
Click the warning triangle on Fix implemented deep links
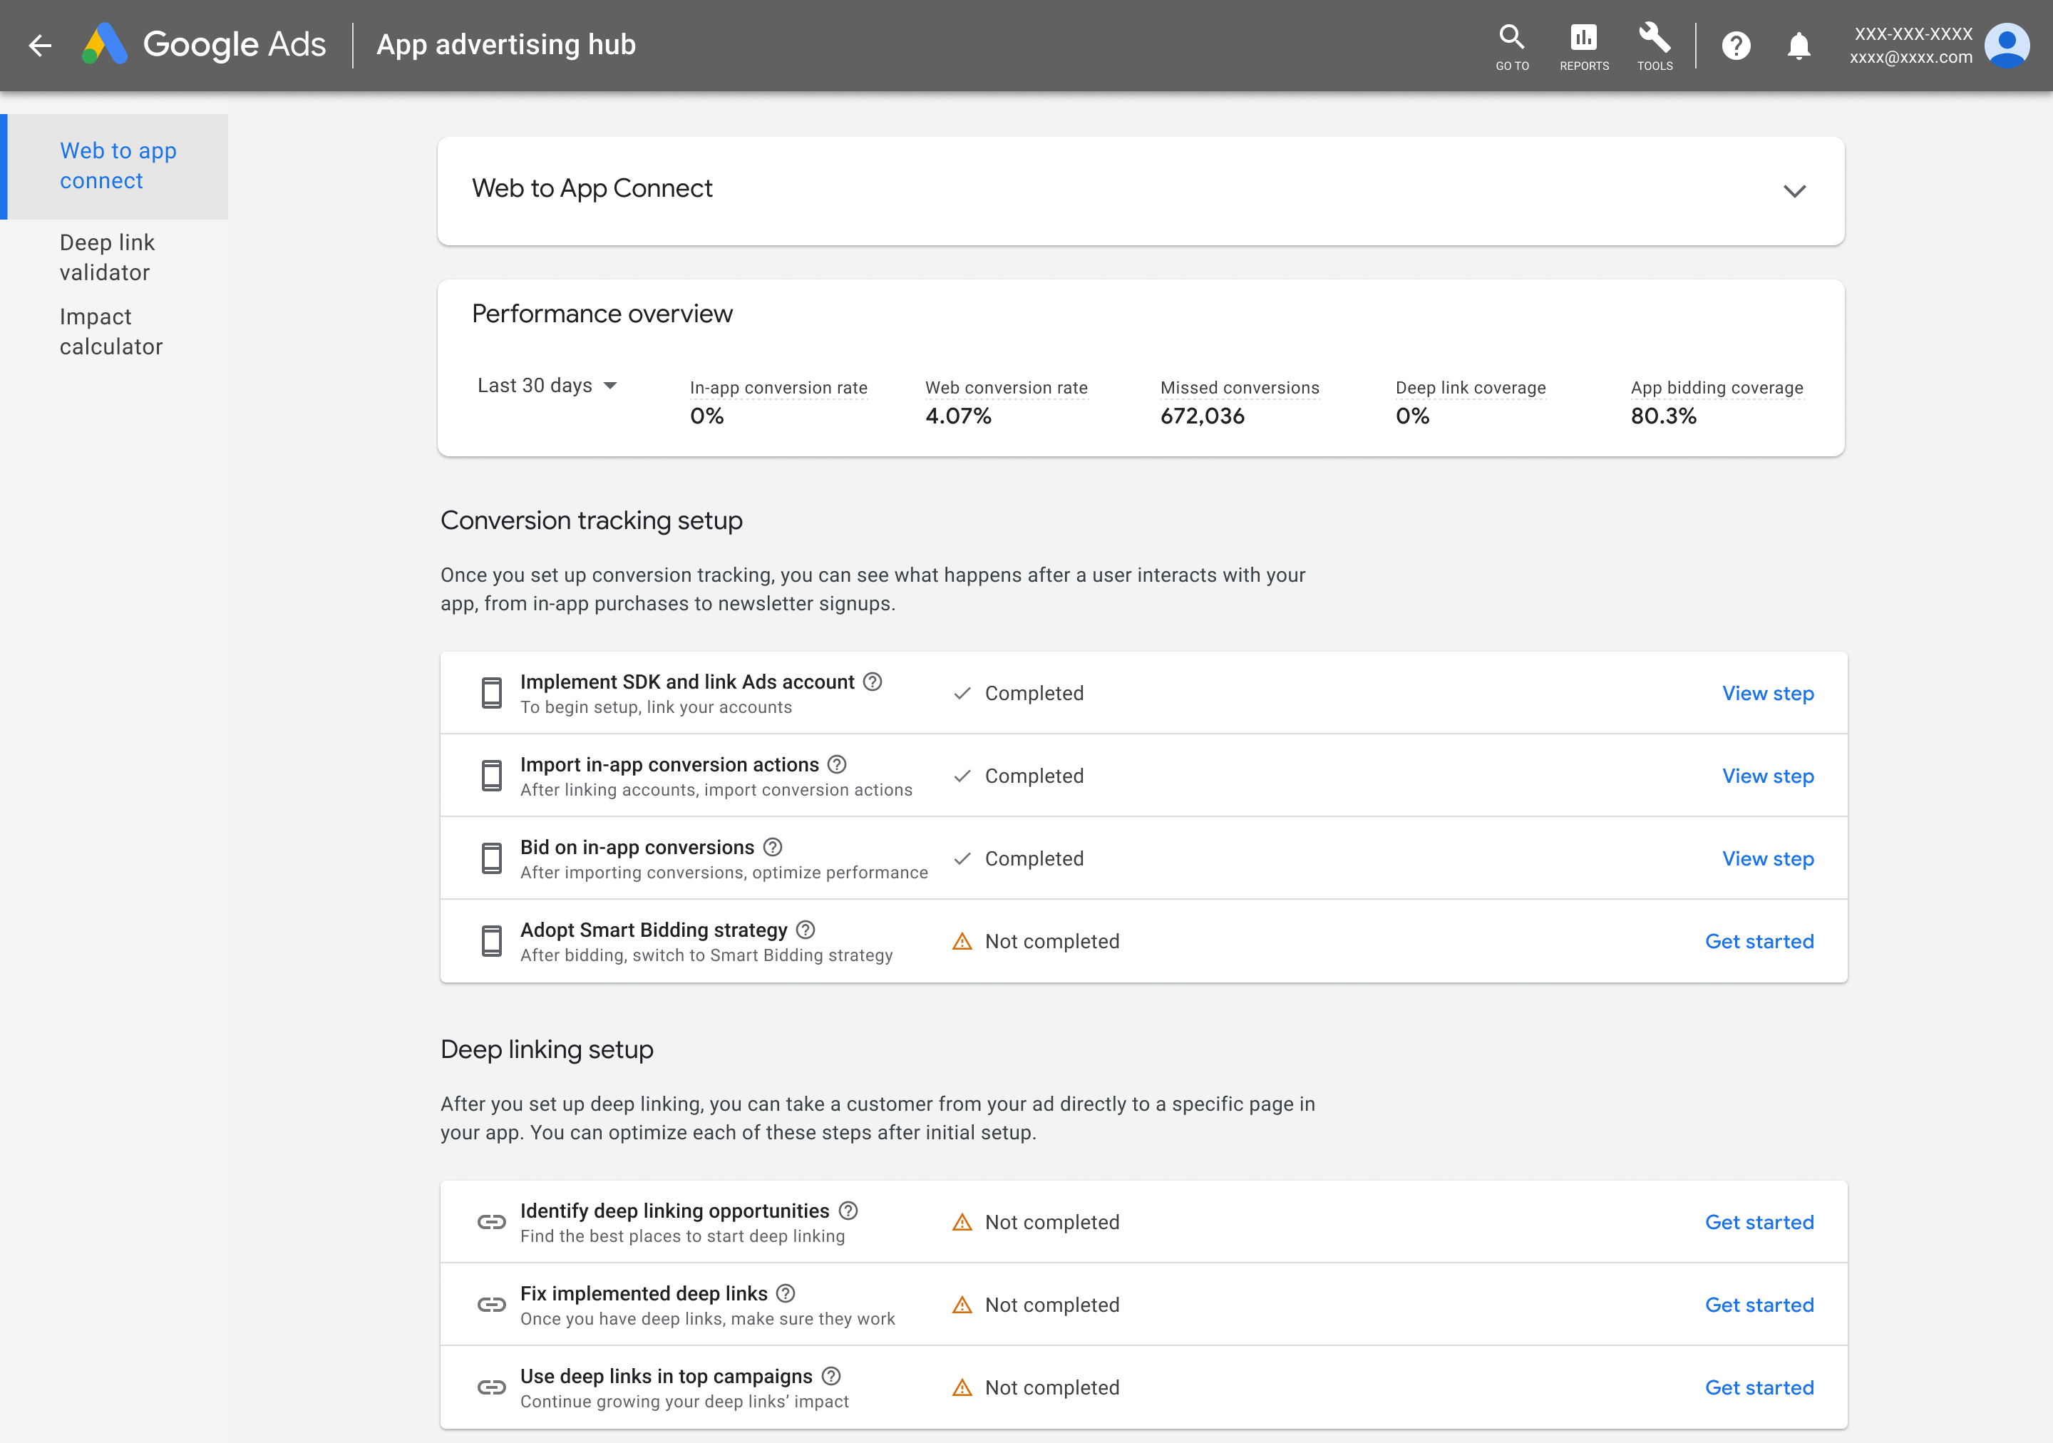click(x=962, y=1305)
